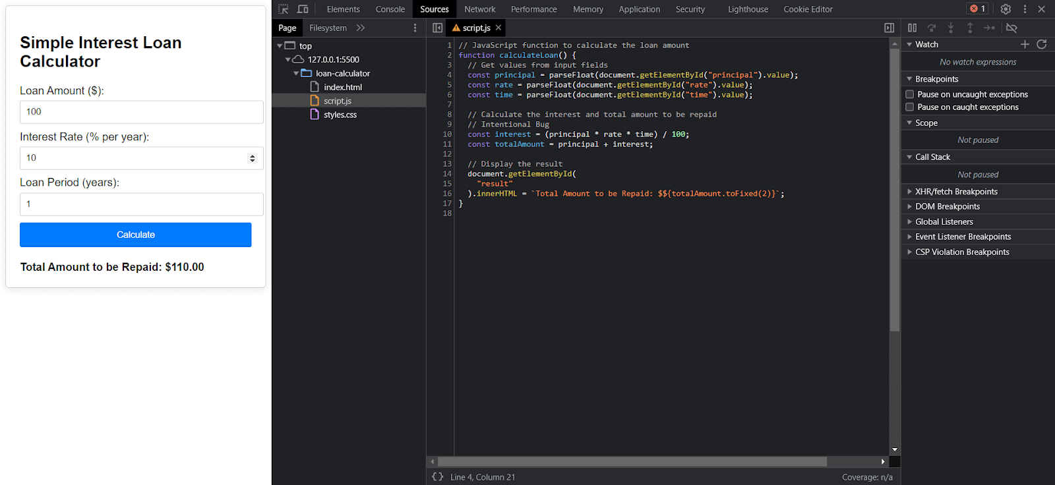Refresh watch expressions
The image size is (1055, 485).
tap(1042, 44)
